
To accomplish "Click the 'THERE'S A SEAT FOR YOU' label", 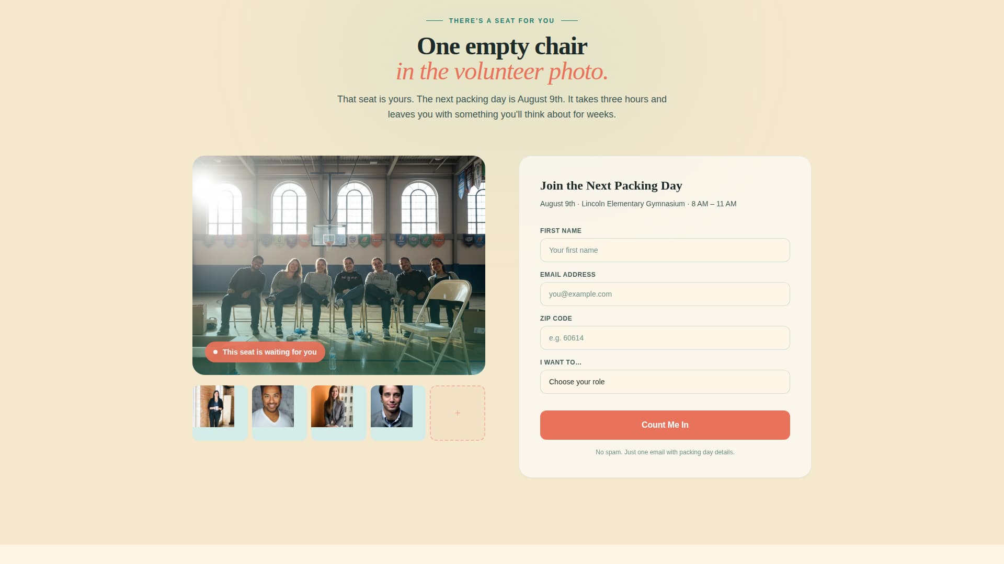I will tap(501, 20).
